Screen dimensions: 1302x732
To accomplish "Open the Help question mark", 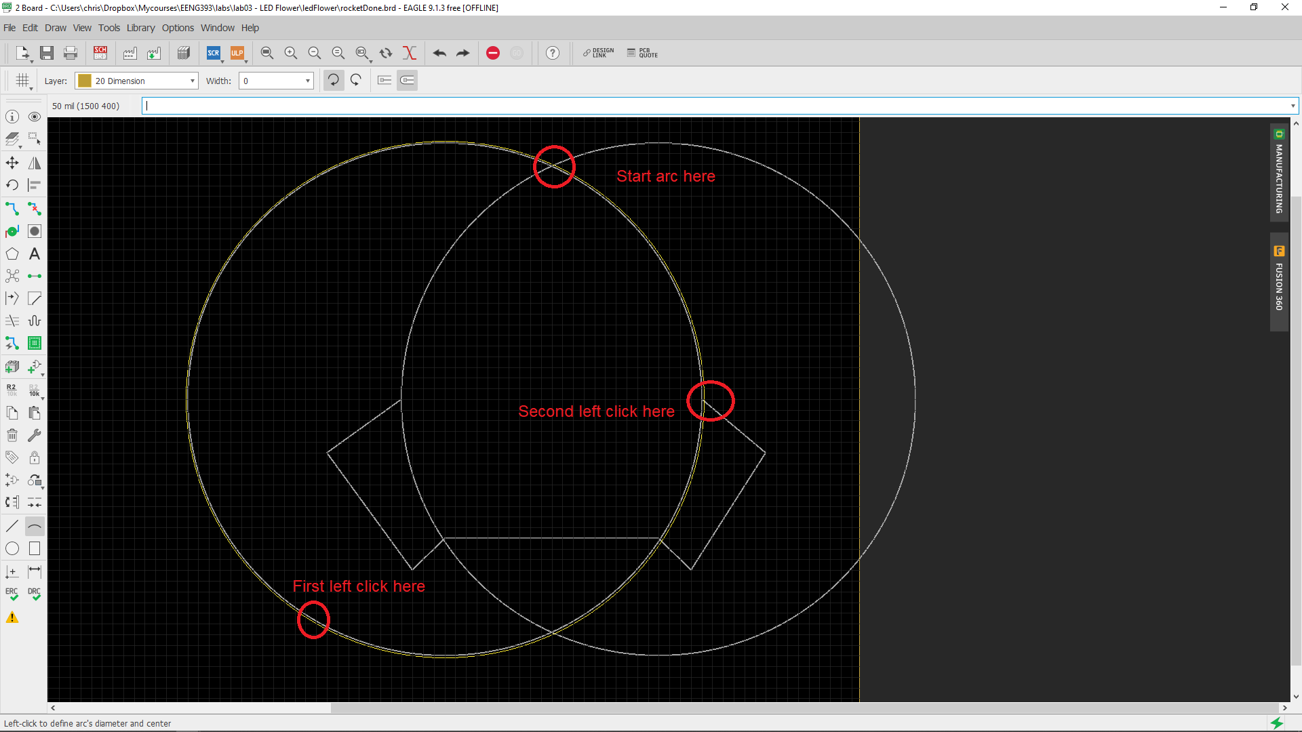I will [x=553, y=53].
